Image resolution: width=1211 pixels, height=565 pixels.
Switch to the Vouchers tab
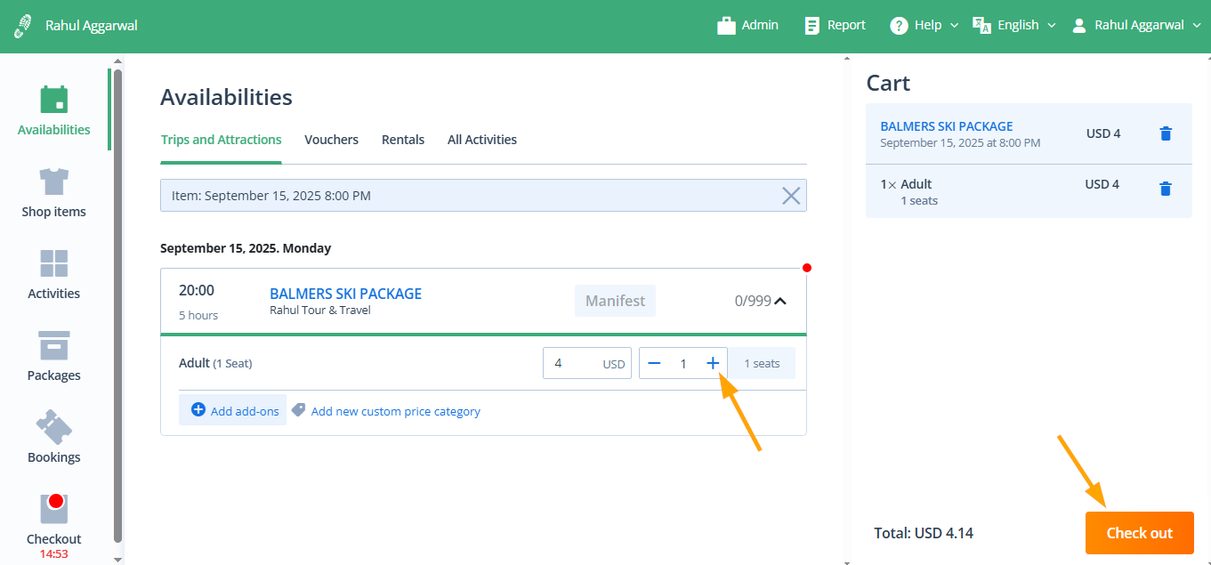coord(331,140)
